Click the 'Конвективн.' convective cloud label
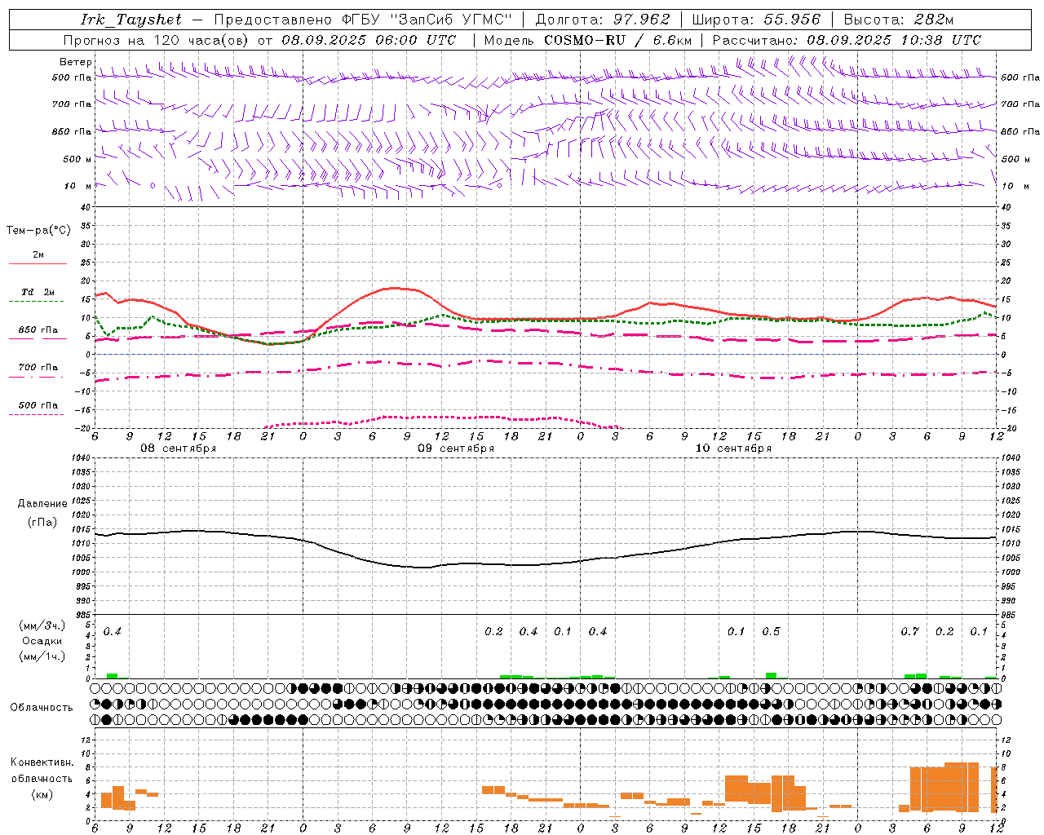1044x835 pixels. tap(42, 762)
